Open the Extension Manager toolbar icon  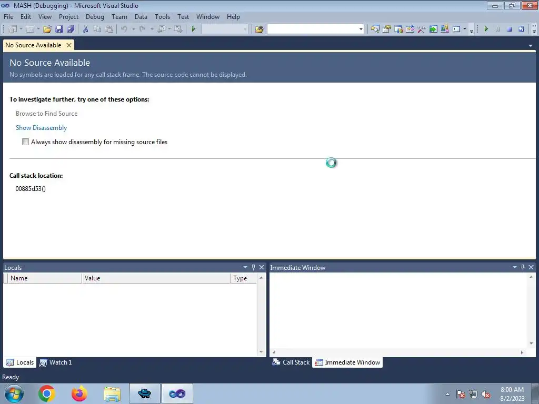444,29
